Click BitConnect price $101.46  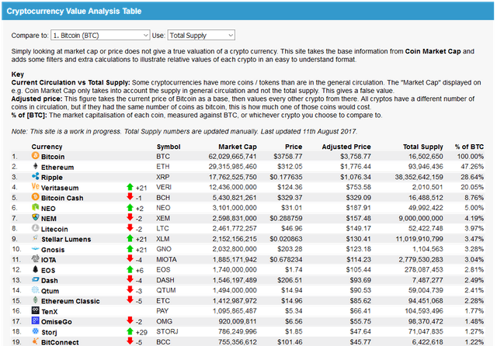pyautogui.click(x=290, y=342)
